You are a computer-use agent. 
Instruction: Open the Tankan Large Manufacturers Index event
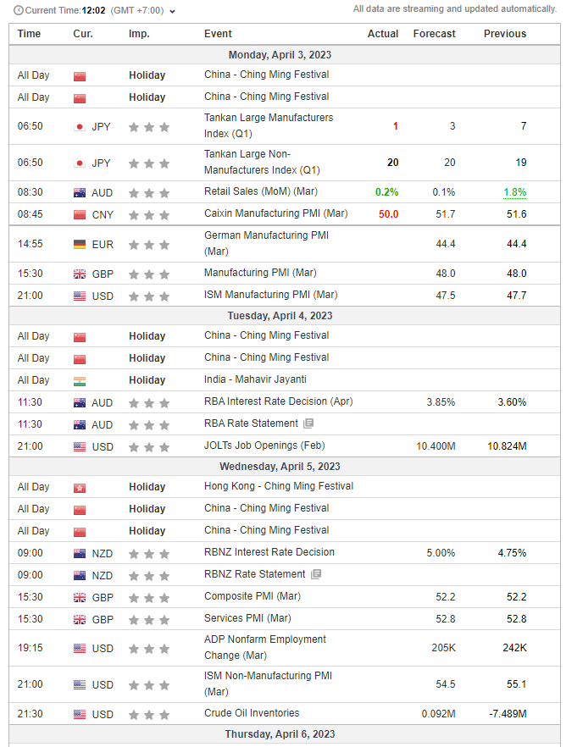[268, 125]
